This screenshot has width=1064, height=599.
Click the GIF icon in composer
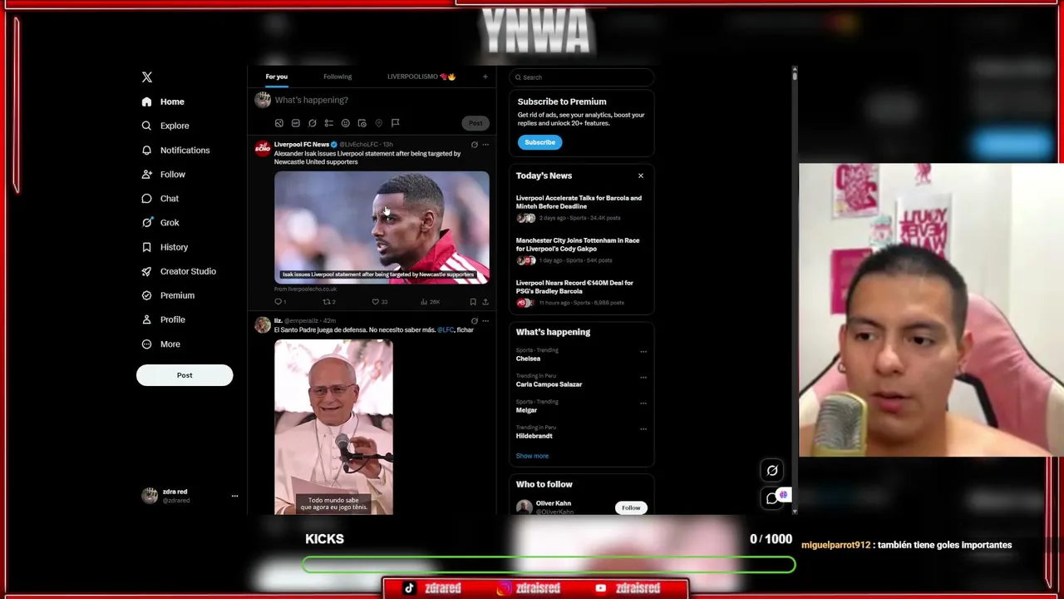[x=295, y=123]
